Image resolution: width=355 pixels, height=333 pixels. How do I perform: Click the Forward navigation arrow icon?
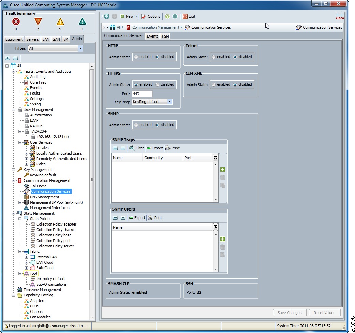[114, 16]
